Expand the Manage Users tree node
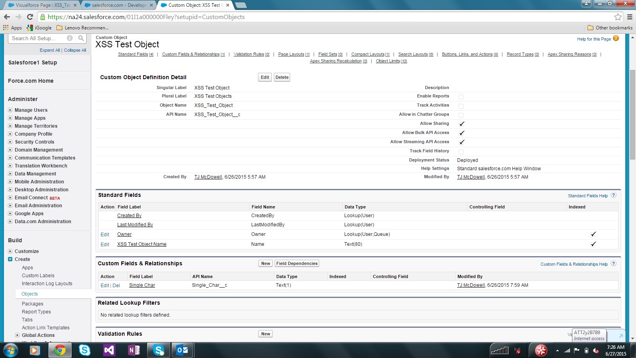The width and height of the screenshot is (636, 358). [x=10, y=110]
